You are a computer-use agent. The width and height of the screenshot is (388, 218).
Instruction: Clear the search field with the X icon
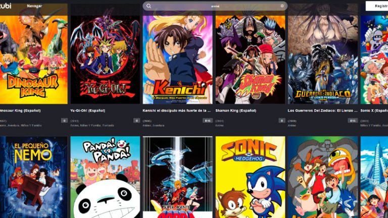[282, 6]
